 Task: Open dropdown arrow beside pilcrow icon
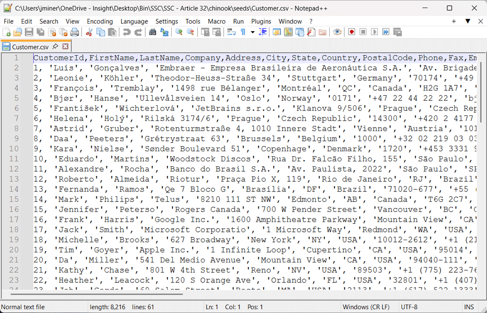click(x=252, y=32)
